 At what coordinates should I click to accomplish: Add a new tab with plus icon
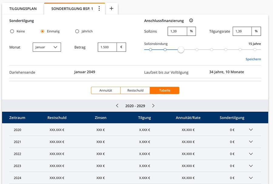[x=111, y=9]
